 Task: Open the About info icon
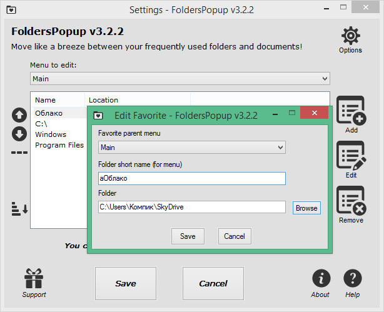321,278
